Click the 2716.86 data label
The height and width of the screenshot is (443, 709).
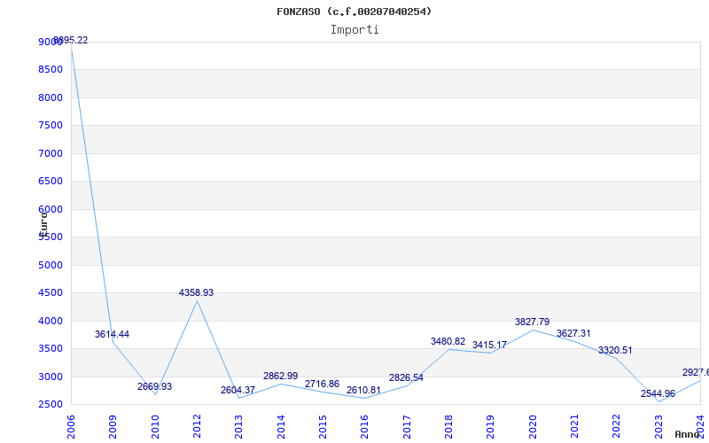pyautogui.click(x=322, y=385)
